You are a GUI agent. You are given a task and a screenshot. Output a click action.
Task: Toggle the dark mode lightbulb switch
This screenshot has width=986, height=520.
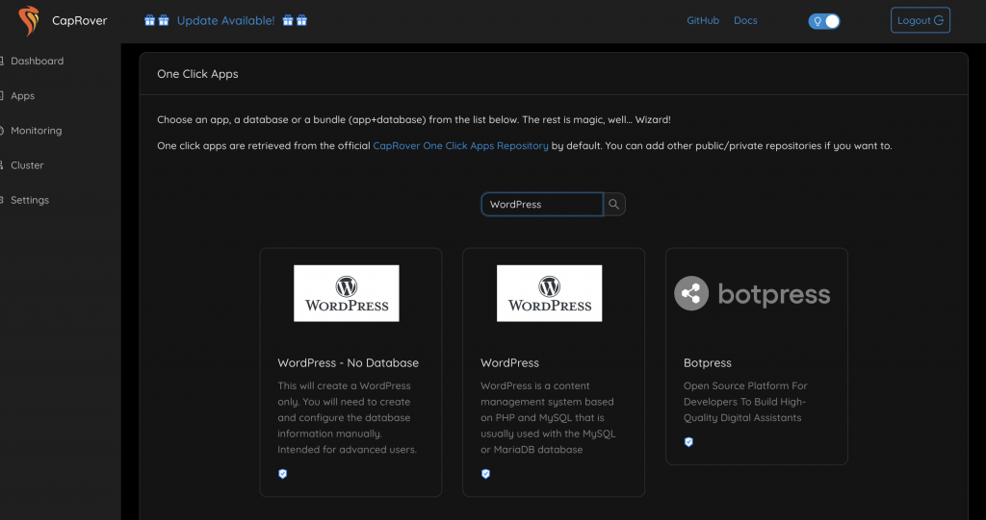[824, 21]
